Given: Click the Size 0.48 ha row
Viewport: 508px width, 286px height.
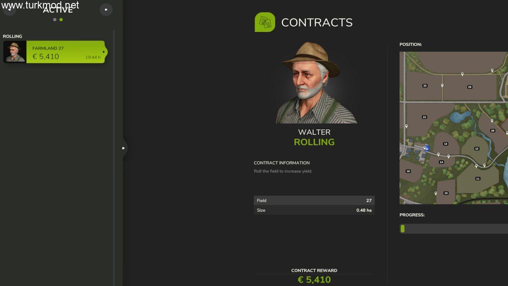Looking at the screenshot, I should tap(314, 210).
